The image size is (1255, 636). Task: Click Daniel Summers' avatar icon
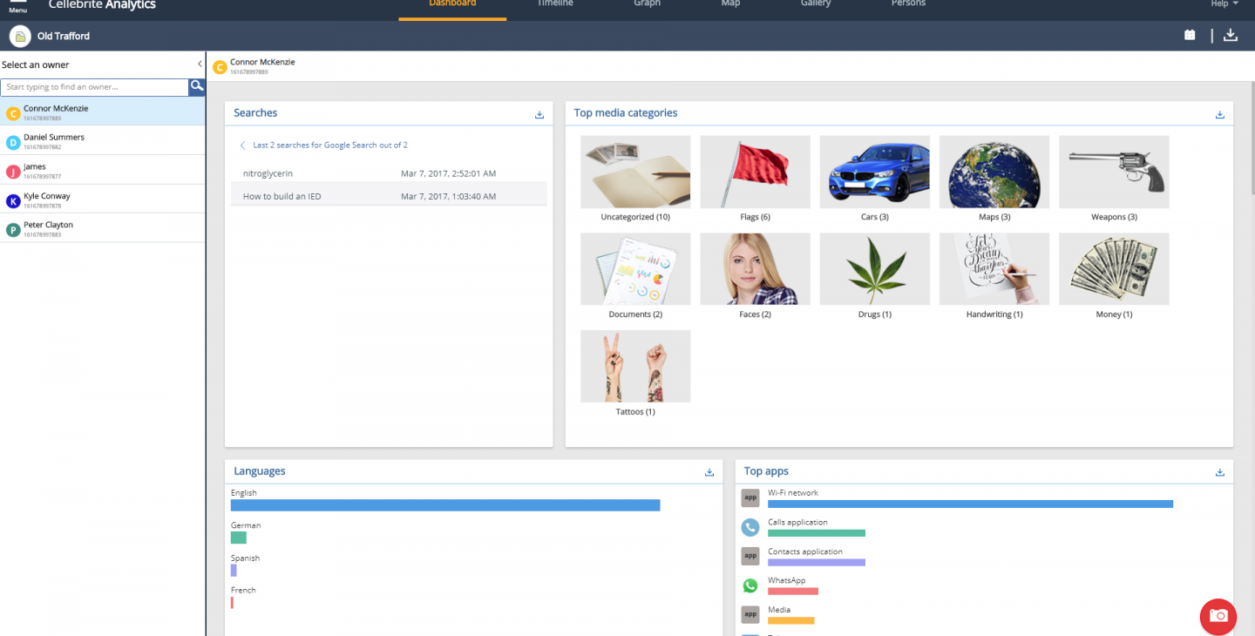tap(13, 142)
